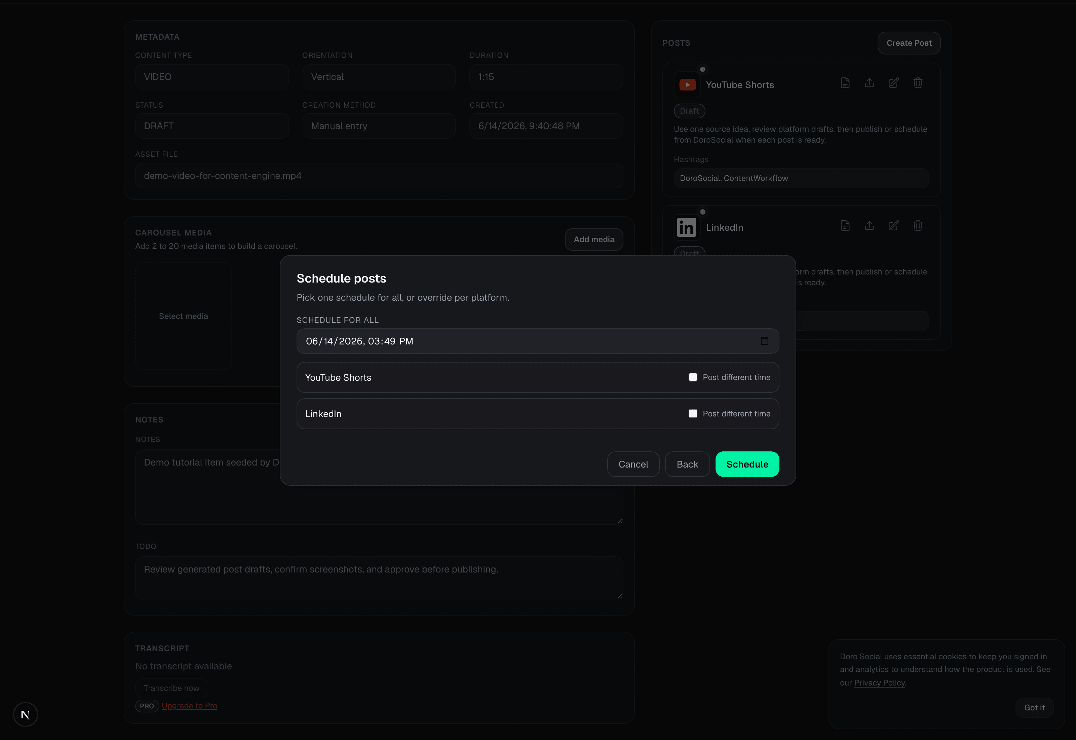Click the Schedule button
The height and width of the screenshot is (740, 1076).
click(x=747, y=464)
